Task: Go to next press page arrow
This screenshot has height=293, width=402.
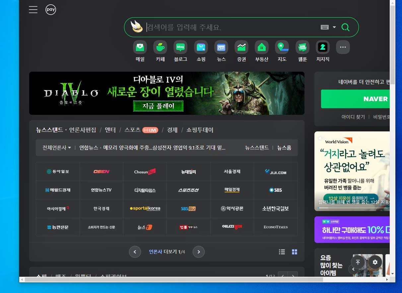Action: coord(199,252)
